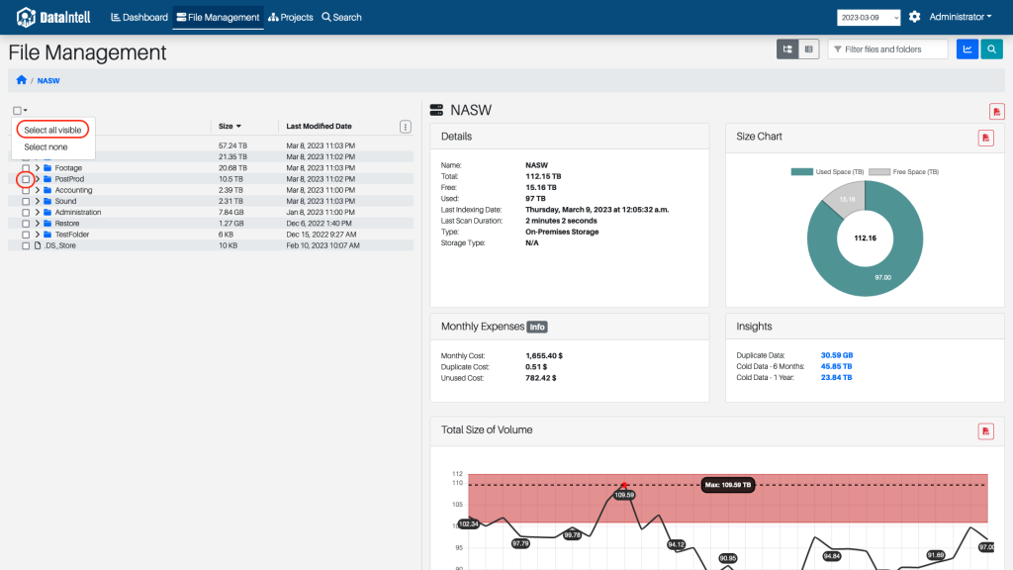Expand the Administration folder
The height and width of the screenshot is (570, 1013).
tap(38, 212)
